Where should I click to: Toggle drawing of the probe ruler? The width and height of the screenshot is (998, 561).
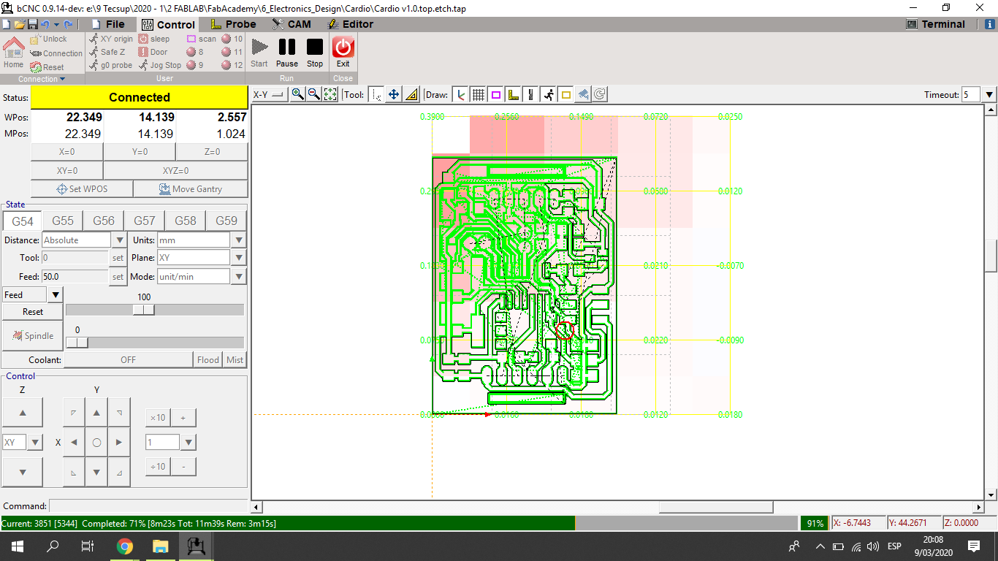[x=514, y=94]
